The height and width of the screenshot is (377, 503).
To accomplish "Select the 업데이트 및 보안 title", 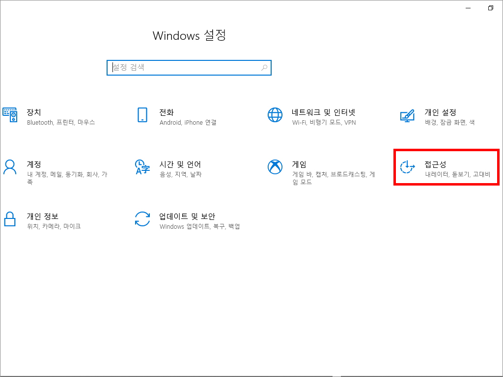I will pyautogui.click(x=187, y=216).
